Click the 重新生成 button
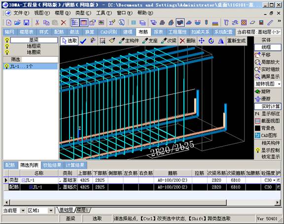This screenshot has height=224, width=284. point(236,41)
